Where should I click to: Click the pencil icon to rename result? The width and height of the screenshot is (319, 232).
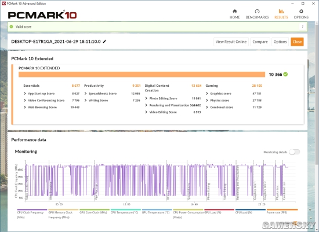coord(104,42)
